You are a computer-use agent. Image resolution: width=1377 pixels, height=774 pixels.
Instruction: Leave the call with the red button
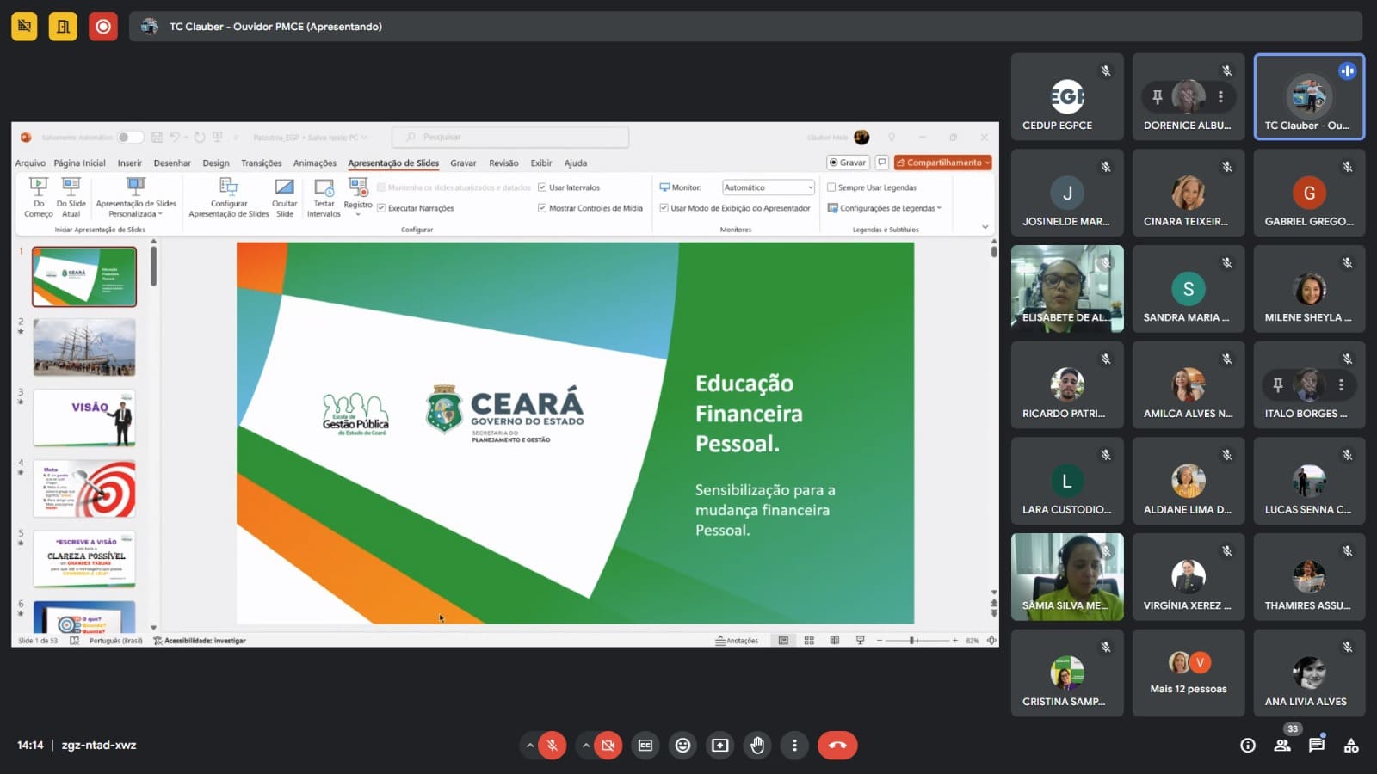coord(837,746)
